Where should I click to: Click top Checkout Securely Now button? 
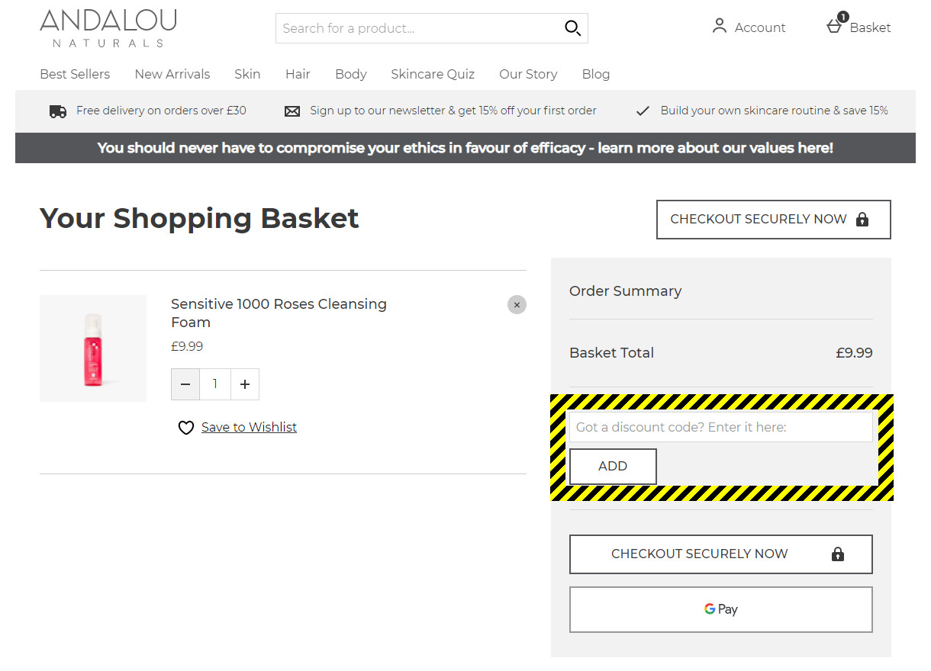pyautogui.click(x=773, y=220)
